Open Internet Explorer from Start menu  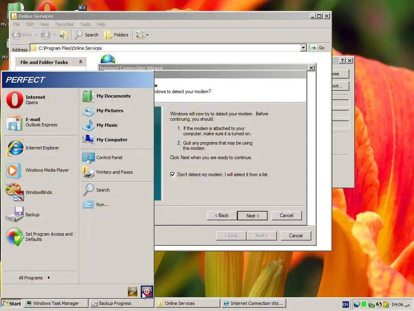(33, 148)
